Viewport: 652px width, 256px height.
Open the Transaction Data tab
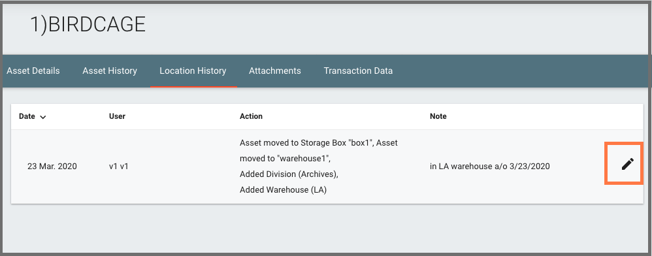358,71
